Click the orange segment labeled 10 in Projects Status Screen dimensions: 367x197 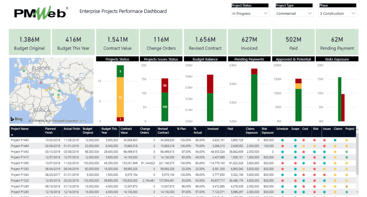120,97
